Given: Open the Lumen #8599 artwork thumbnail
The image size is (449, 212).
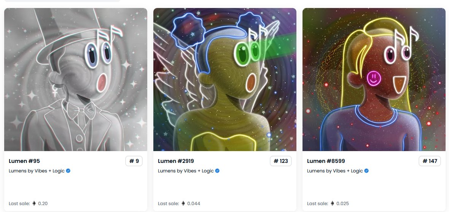Looking at the screenshot, I should [374, 79].
